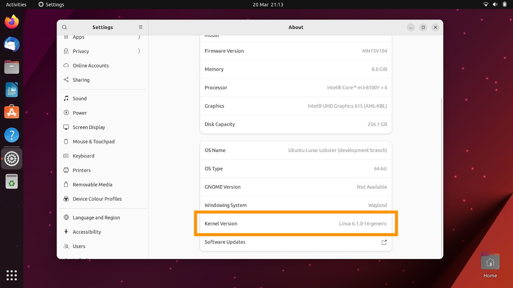The height and width of the screenshot is (288, 513).
Task: Open Ubuntu Software from the dock
Action: (12, 112)
